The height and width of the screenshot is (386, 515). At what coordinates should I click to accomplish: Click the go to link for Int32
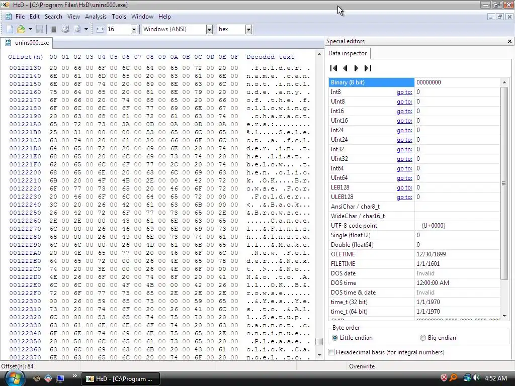(x=404, y=149)
